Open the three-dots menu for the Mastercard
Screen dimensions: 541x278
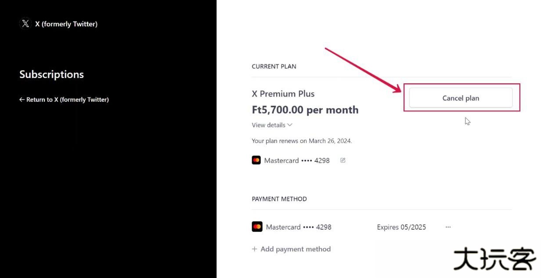click(x=448, y=227)
